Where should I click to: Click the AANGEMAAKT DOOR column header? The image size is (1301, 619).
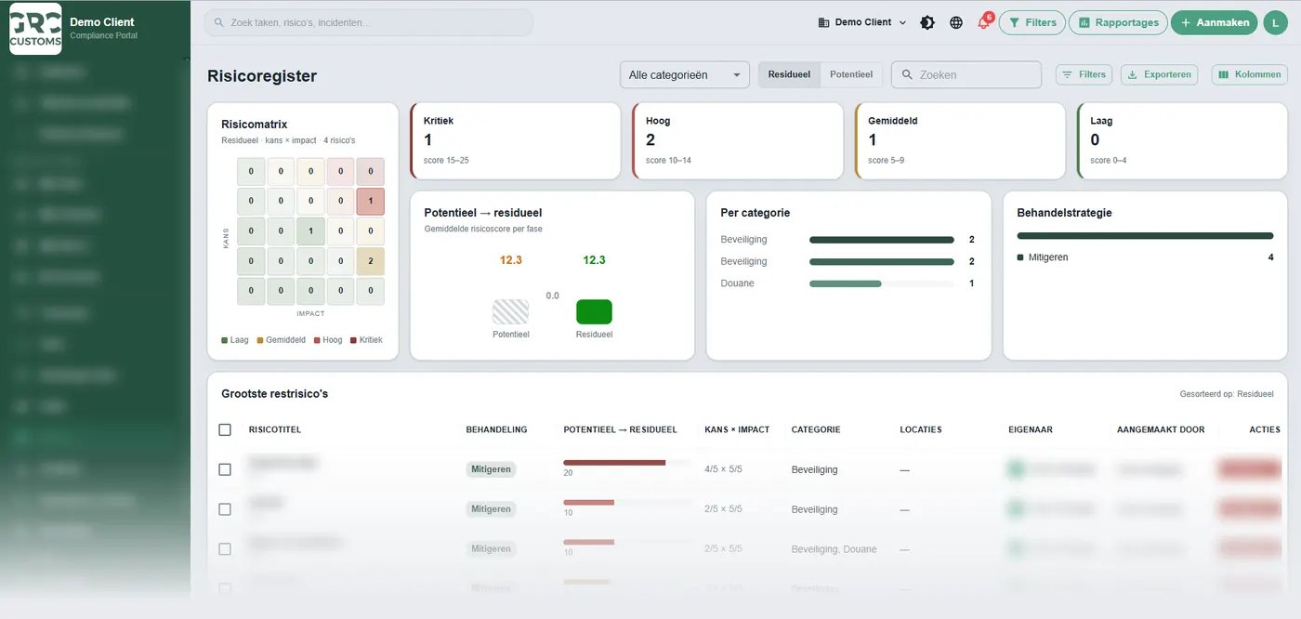(x=1161, y=429)
